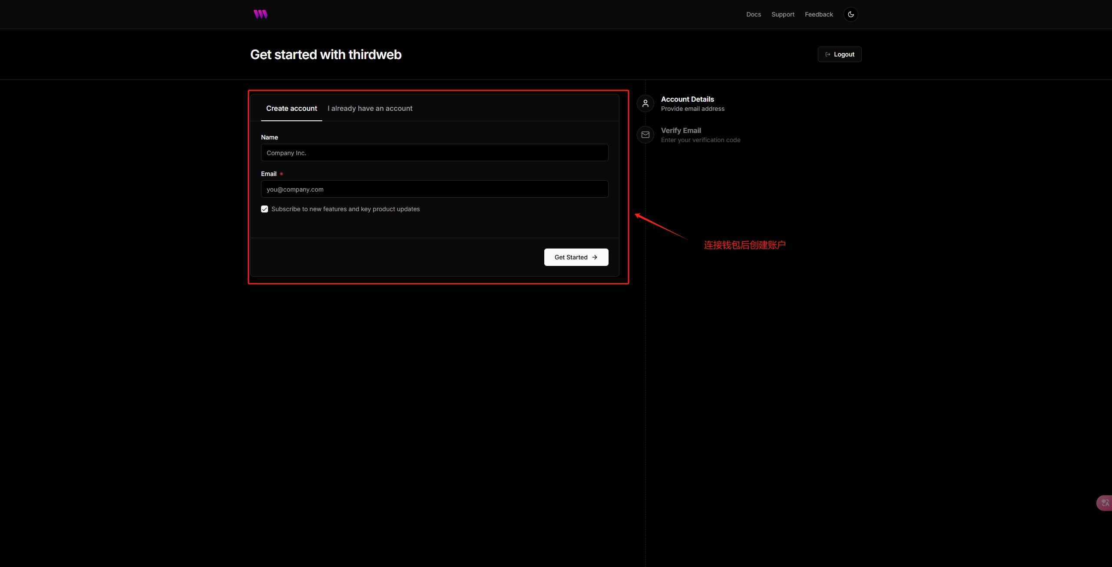Screen dimensions: 1112x567
Task: Click the logout door icon
Action: (x=827, y=54)
